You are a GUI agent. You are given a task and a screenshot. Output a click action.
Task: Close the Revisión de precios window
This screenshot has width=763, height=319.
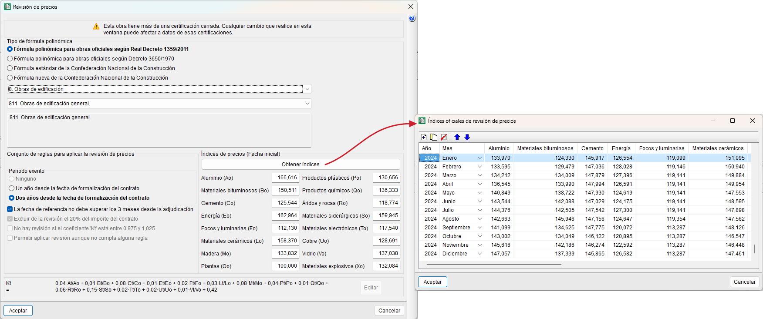pos(411,7)
